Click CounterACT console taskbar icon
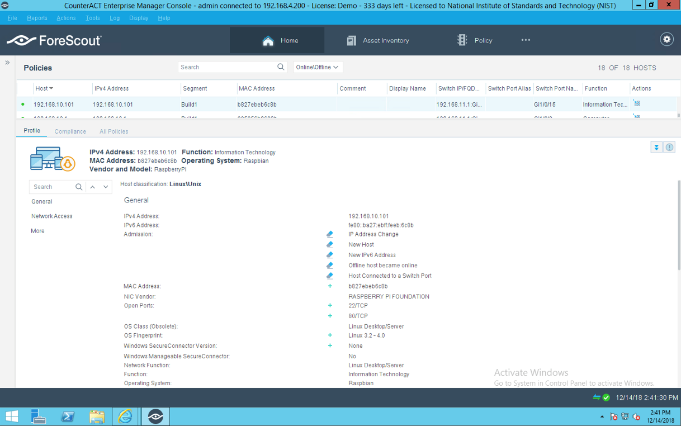This screenshot has width=681, height=426. pos(155,416)
